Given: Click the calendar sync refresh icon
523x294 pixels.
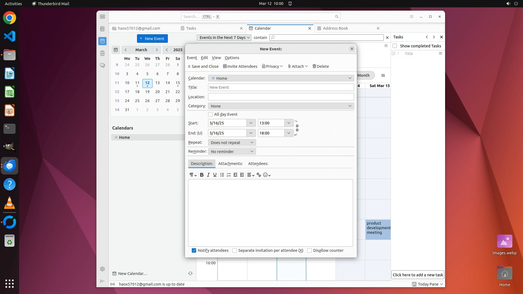Looking at the screenshot, I should (190, 273).
